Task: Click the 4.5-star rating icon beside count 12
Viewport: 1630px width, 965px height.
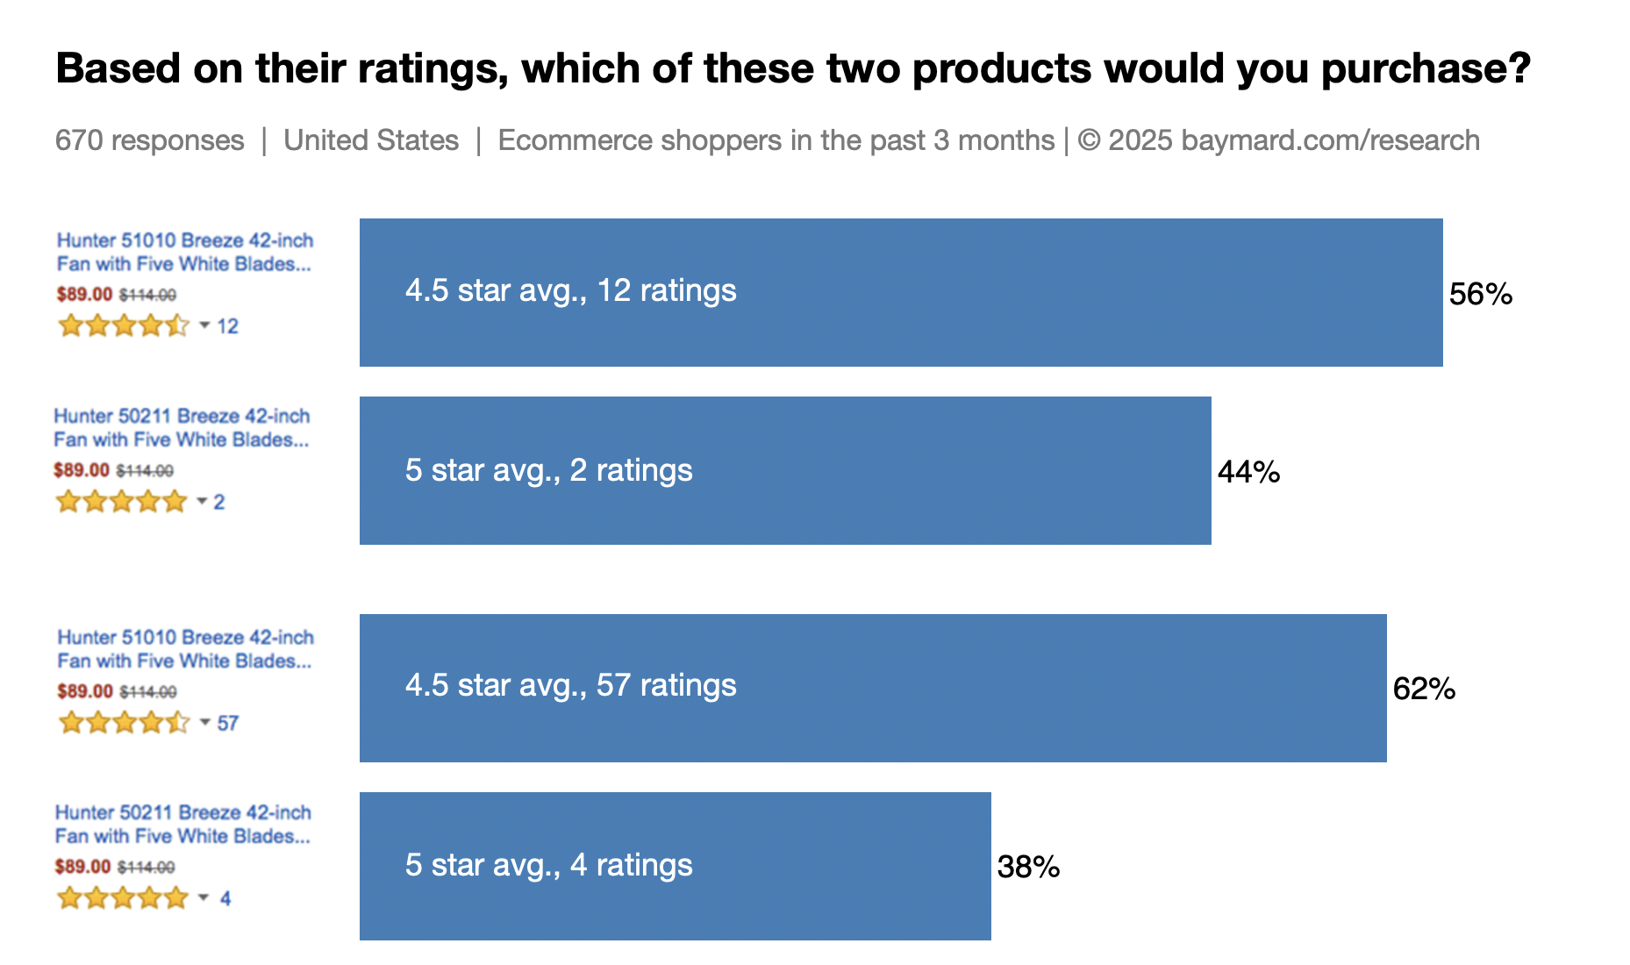Action: [124, 326]
